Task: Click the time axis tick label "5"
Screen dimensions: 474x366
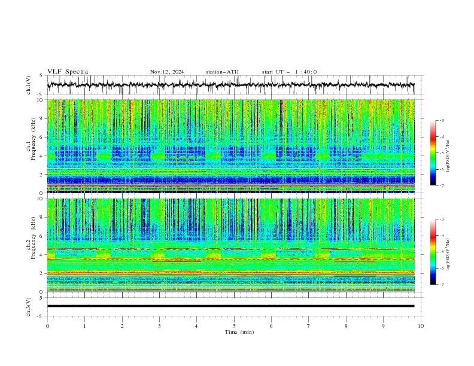Action: tap(234, 326)
